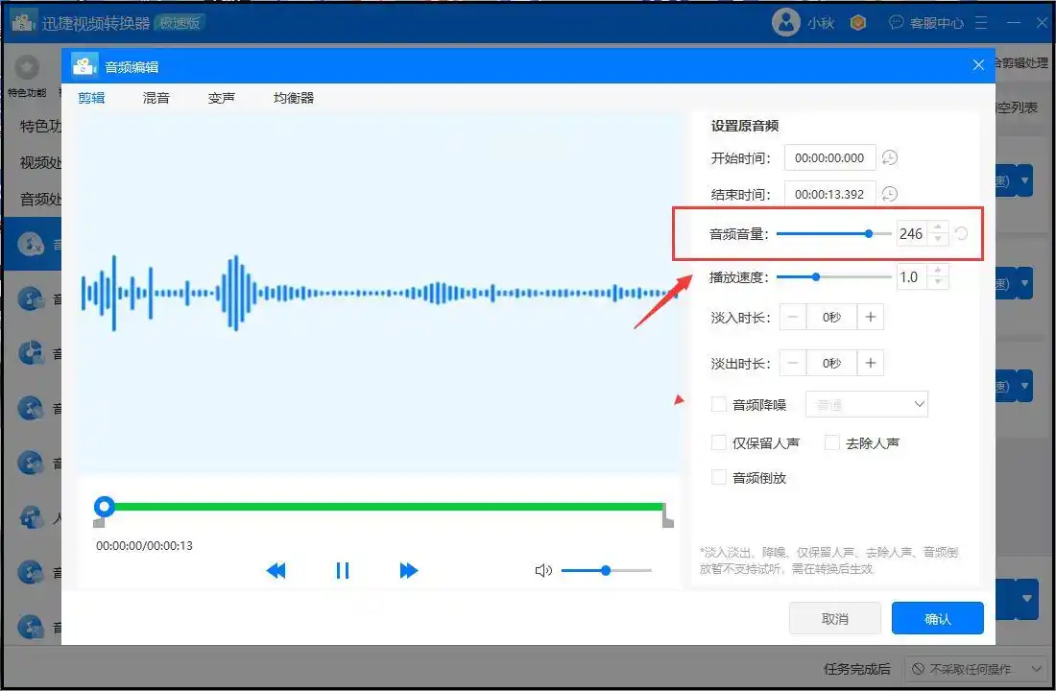Click the 取消 button
Screen dimensions: 1056x691
point(835,619)
